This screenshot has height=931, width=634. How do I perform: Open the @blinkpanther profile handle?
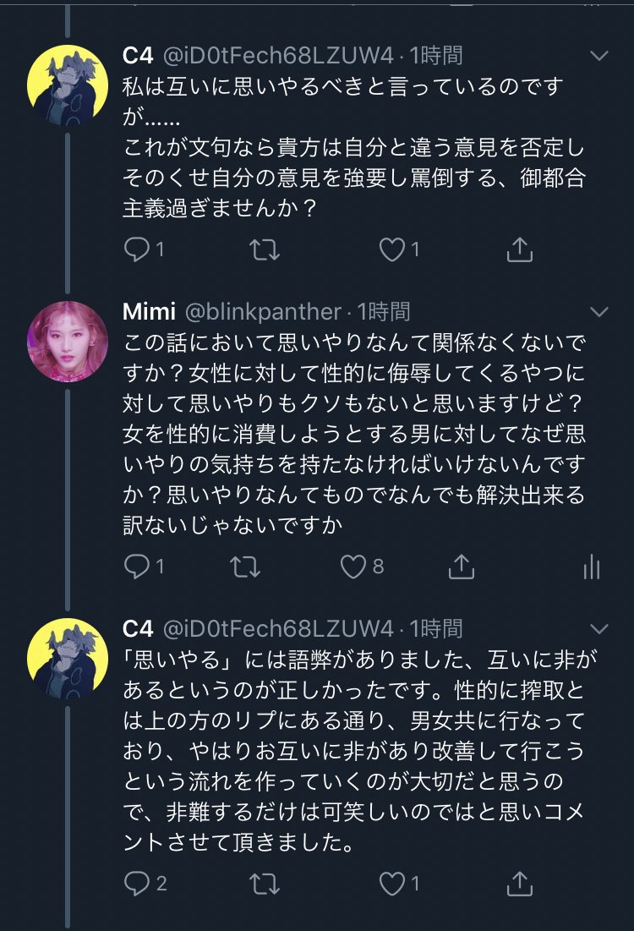tap(263, 311)
